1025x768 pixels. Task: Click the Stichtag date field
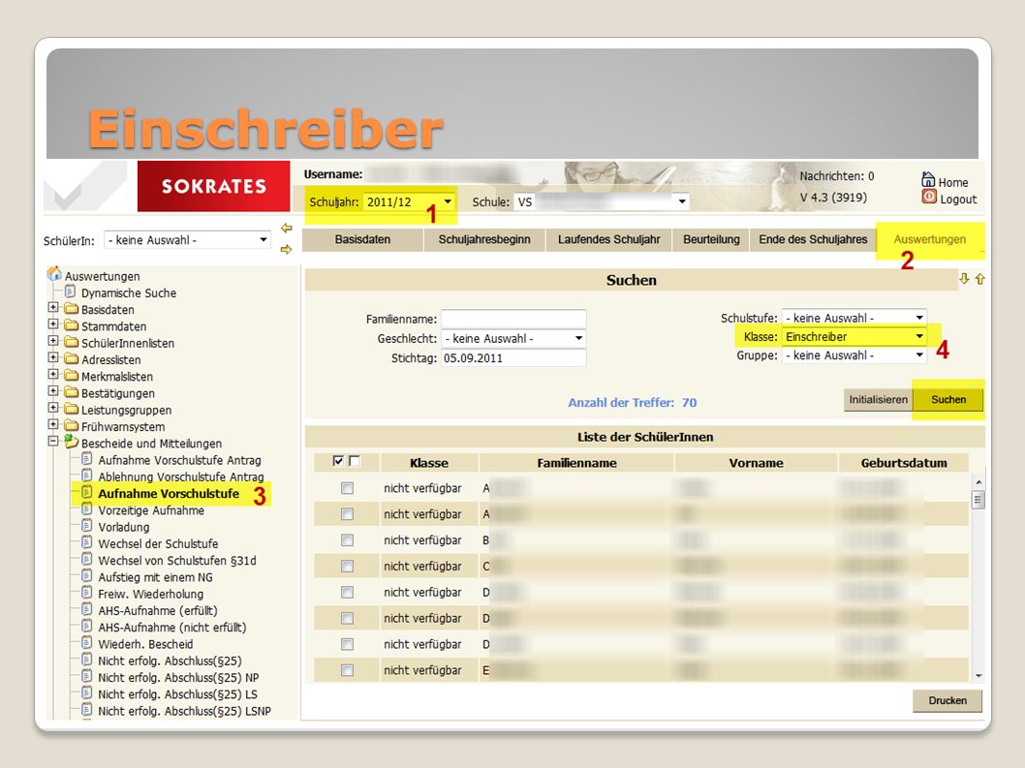point(513,358)
